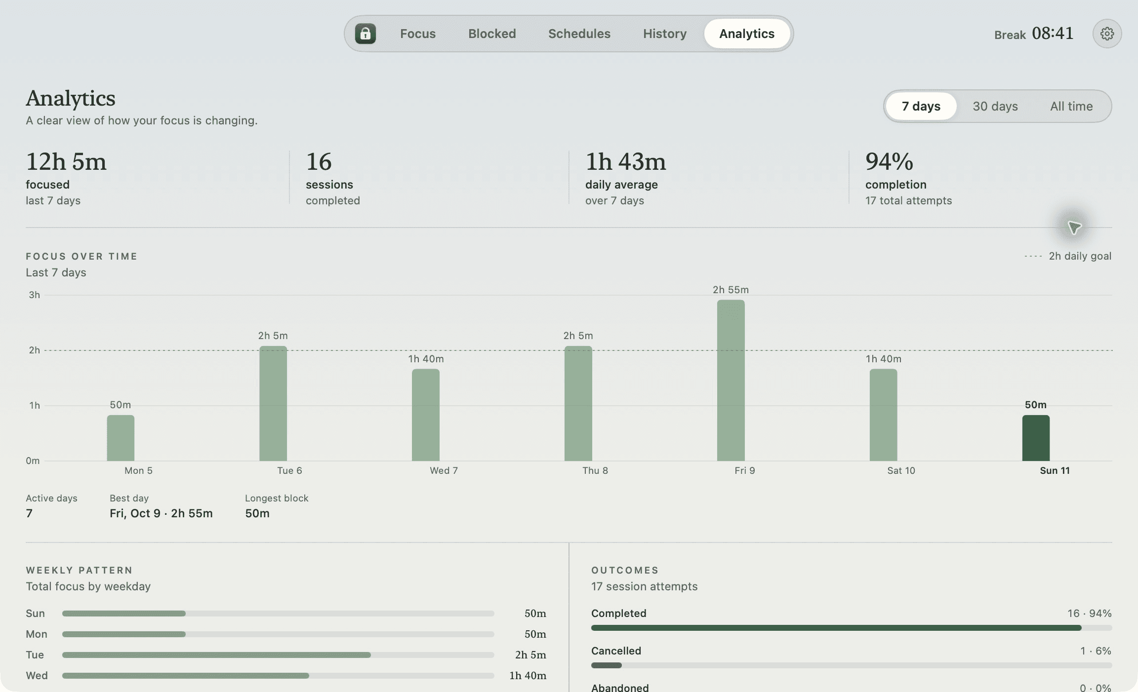This screenshot has width=1138, height=692.
Task: Click the Break 08:41 timer
Action: coord(1034,34)
